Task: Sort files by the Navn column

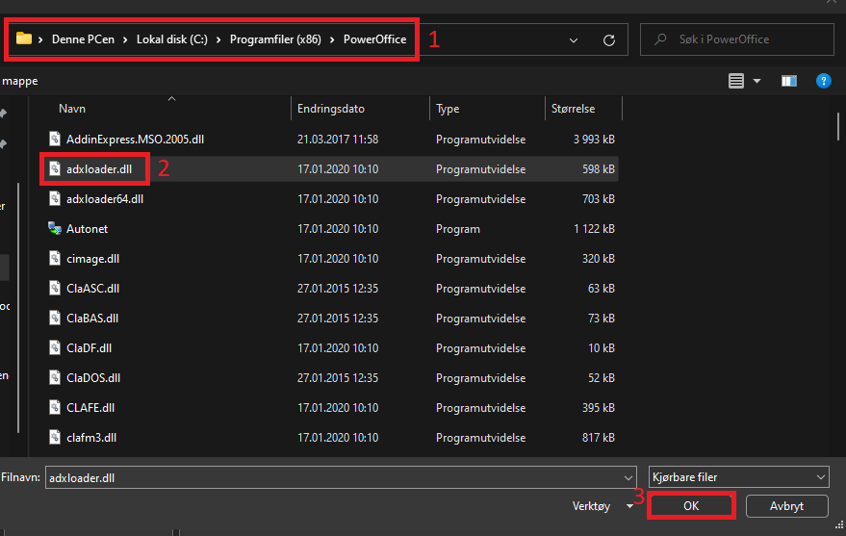Action: pyautogui.click(x=72, y=109)
